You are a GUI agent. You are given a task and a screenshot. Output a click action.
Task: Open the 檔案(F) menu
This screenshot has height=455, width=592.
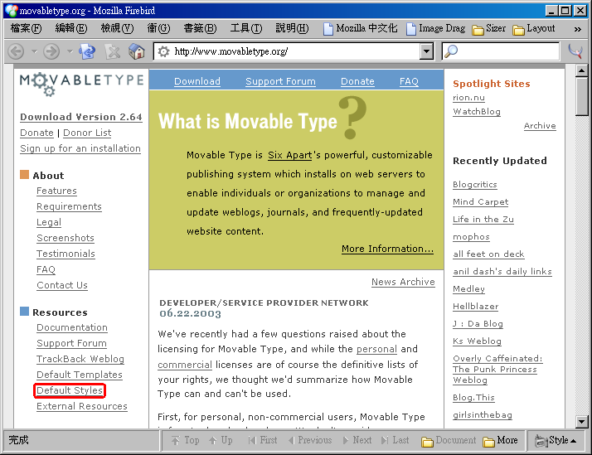tap(26, 29)
